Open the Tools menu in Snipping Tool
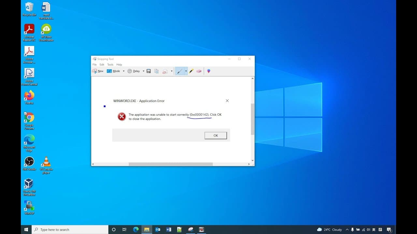 110,65
